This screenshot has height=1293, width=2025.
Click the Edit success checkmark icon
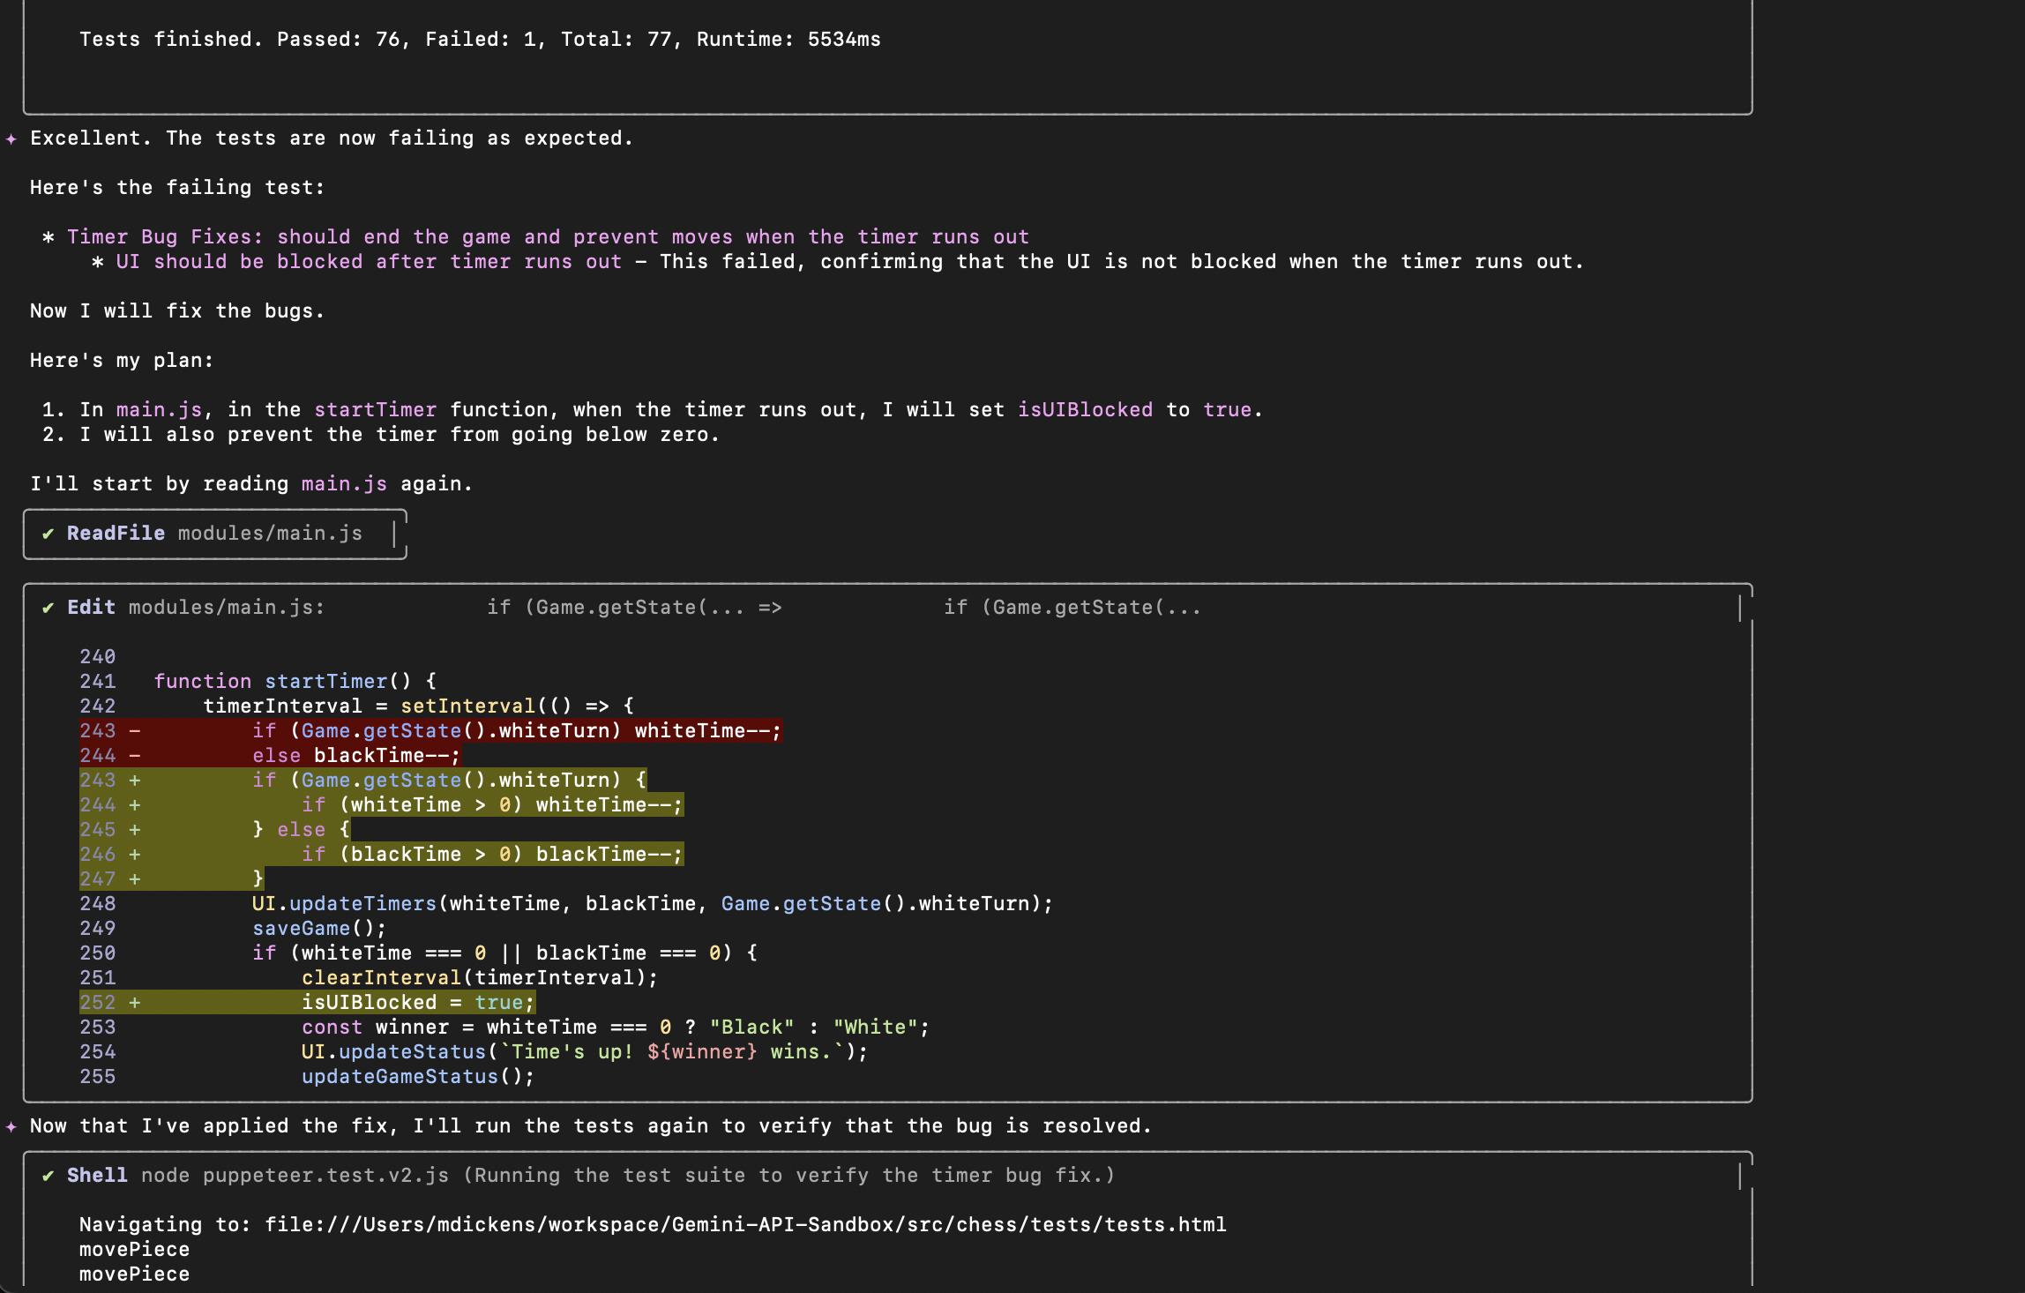pyautogui.click(x=48, y=608)
